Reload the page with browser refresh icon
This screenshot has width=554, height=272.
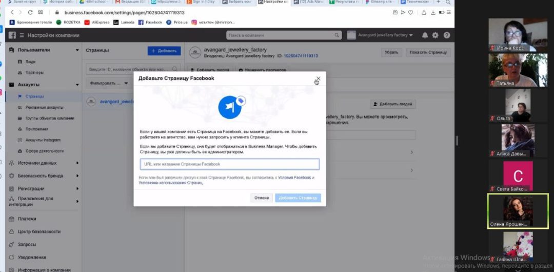(31, 12)
